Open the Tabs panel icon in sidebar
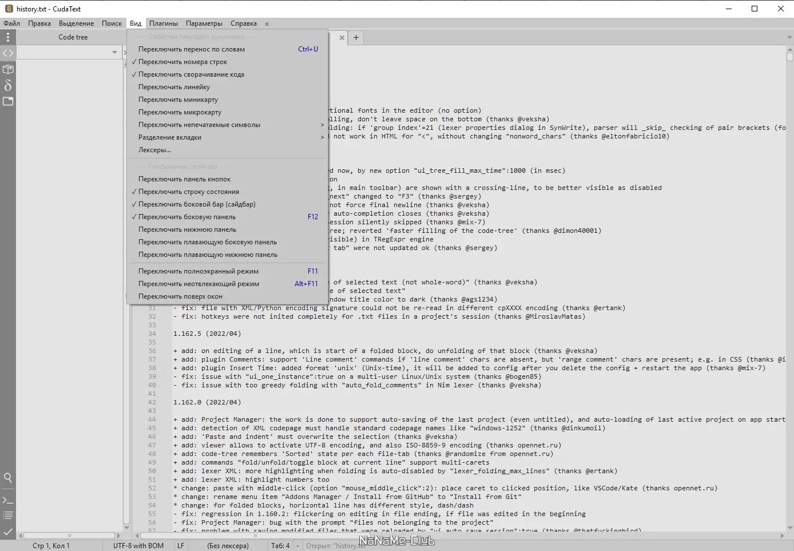Viewport: 794px width, 551px height. [7, 101]
